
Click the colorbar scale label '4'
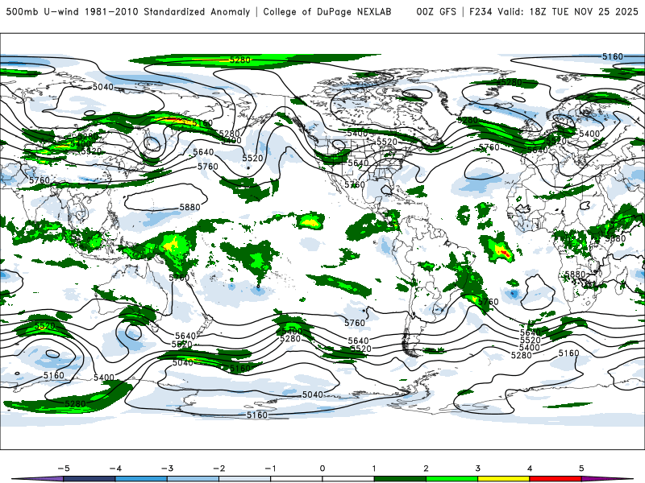coord(530,469)
